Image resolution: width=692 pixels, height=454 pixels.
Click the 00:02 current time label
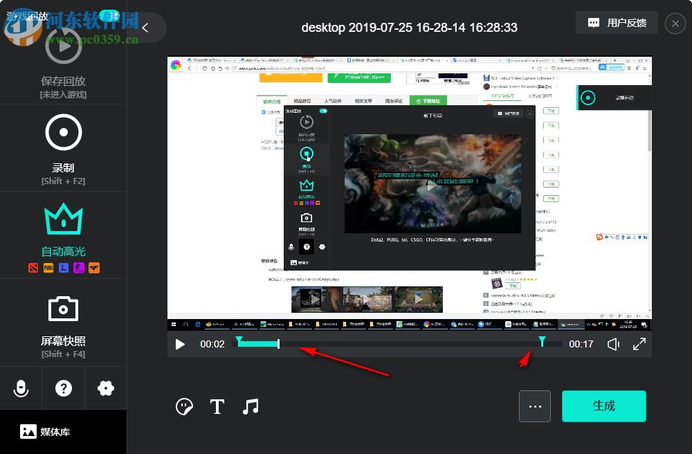[x=212, y=344]
